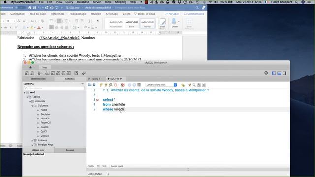Screen dimensions: 315x177
Task: Click Commentaires button in Word window
Action: [x=194, y=14]
